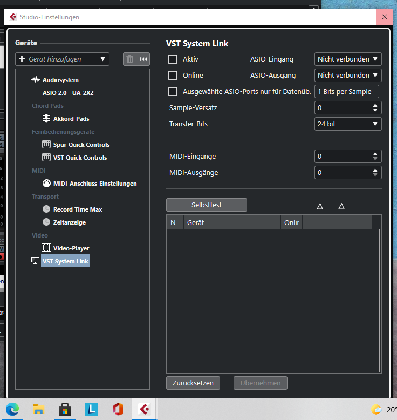Click the Cubase icon in the taskbar
Viewport: 397px width, 420px height.
point(145,409)
